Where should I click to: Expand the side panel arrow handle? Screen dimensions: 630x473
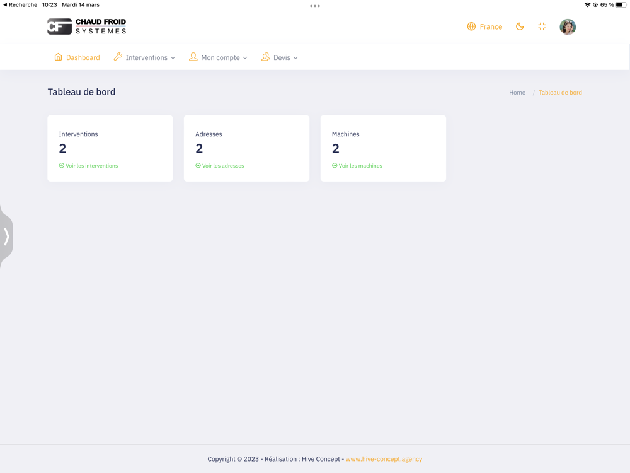click(6, 237)
